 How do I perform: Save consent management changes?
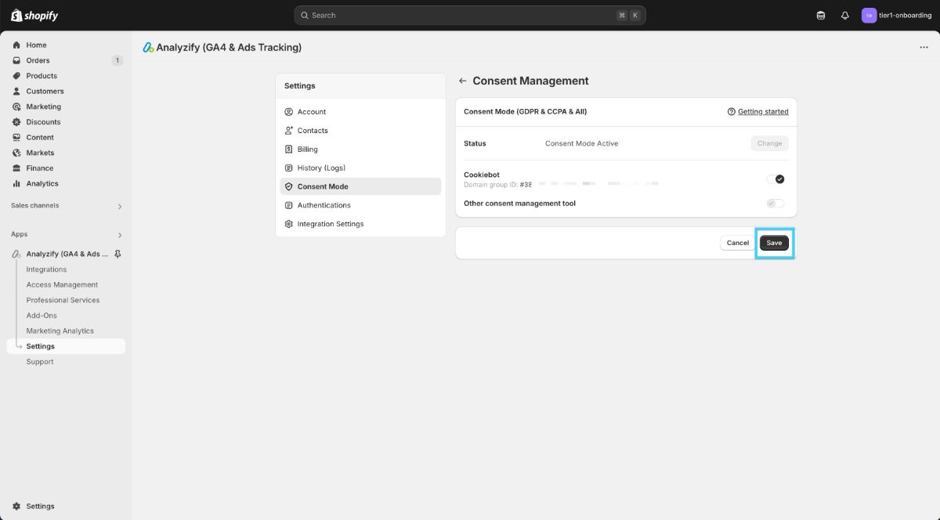click(x=774, y=243)
